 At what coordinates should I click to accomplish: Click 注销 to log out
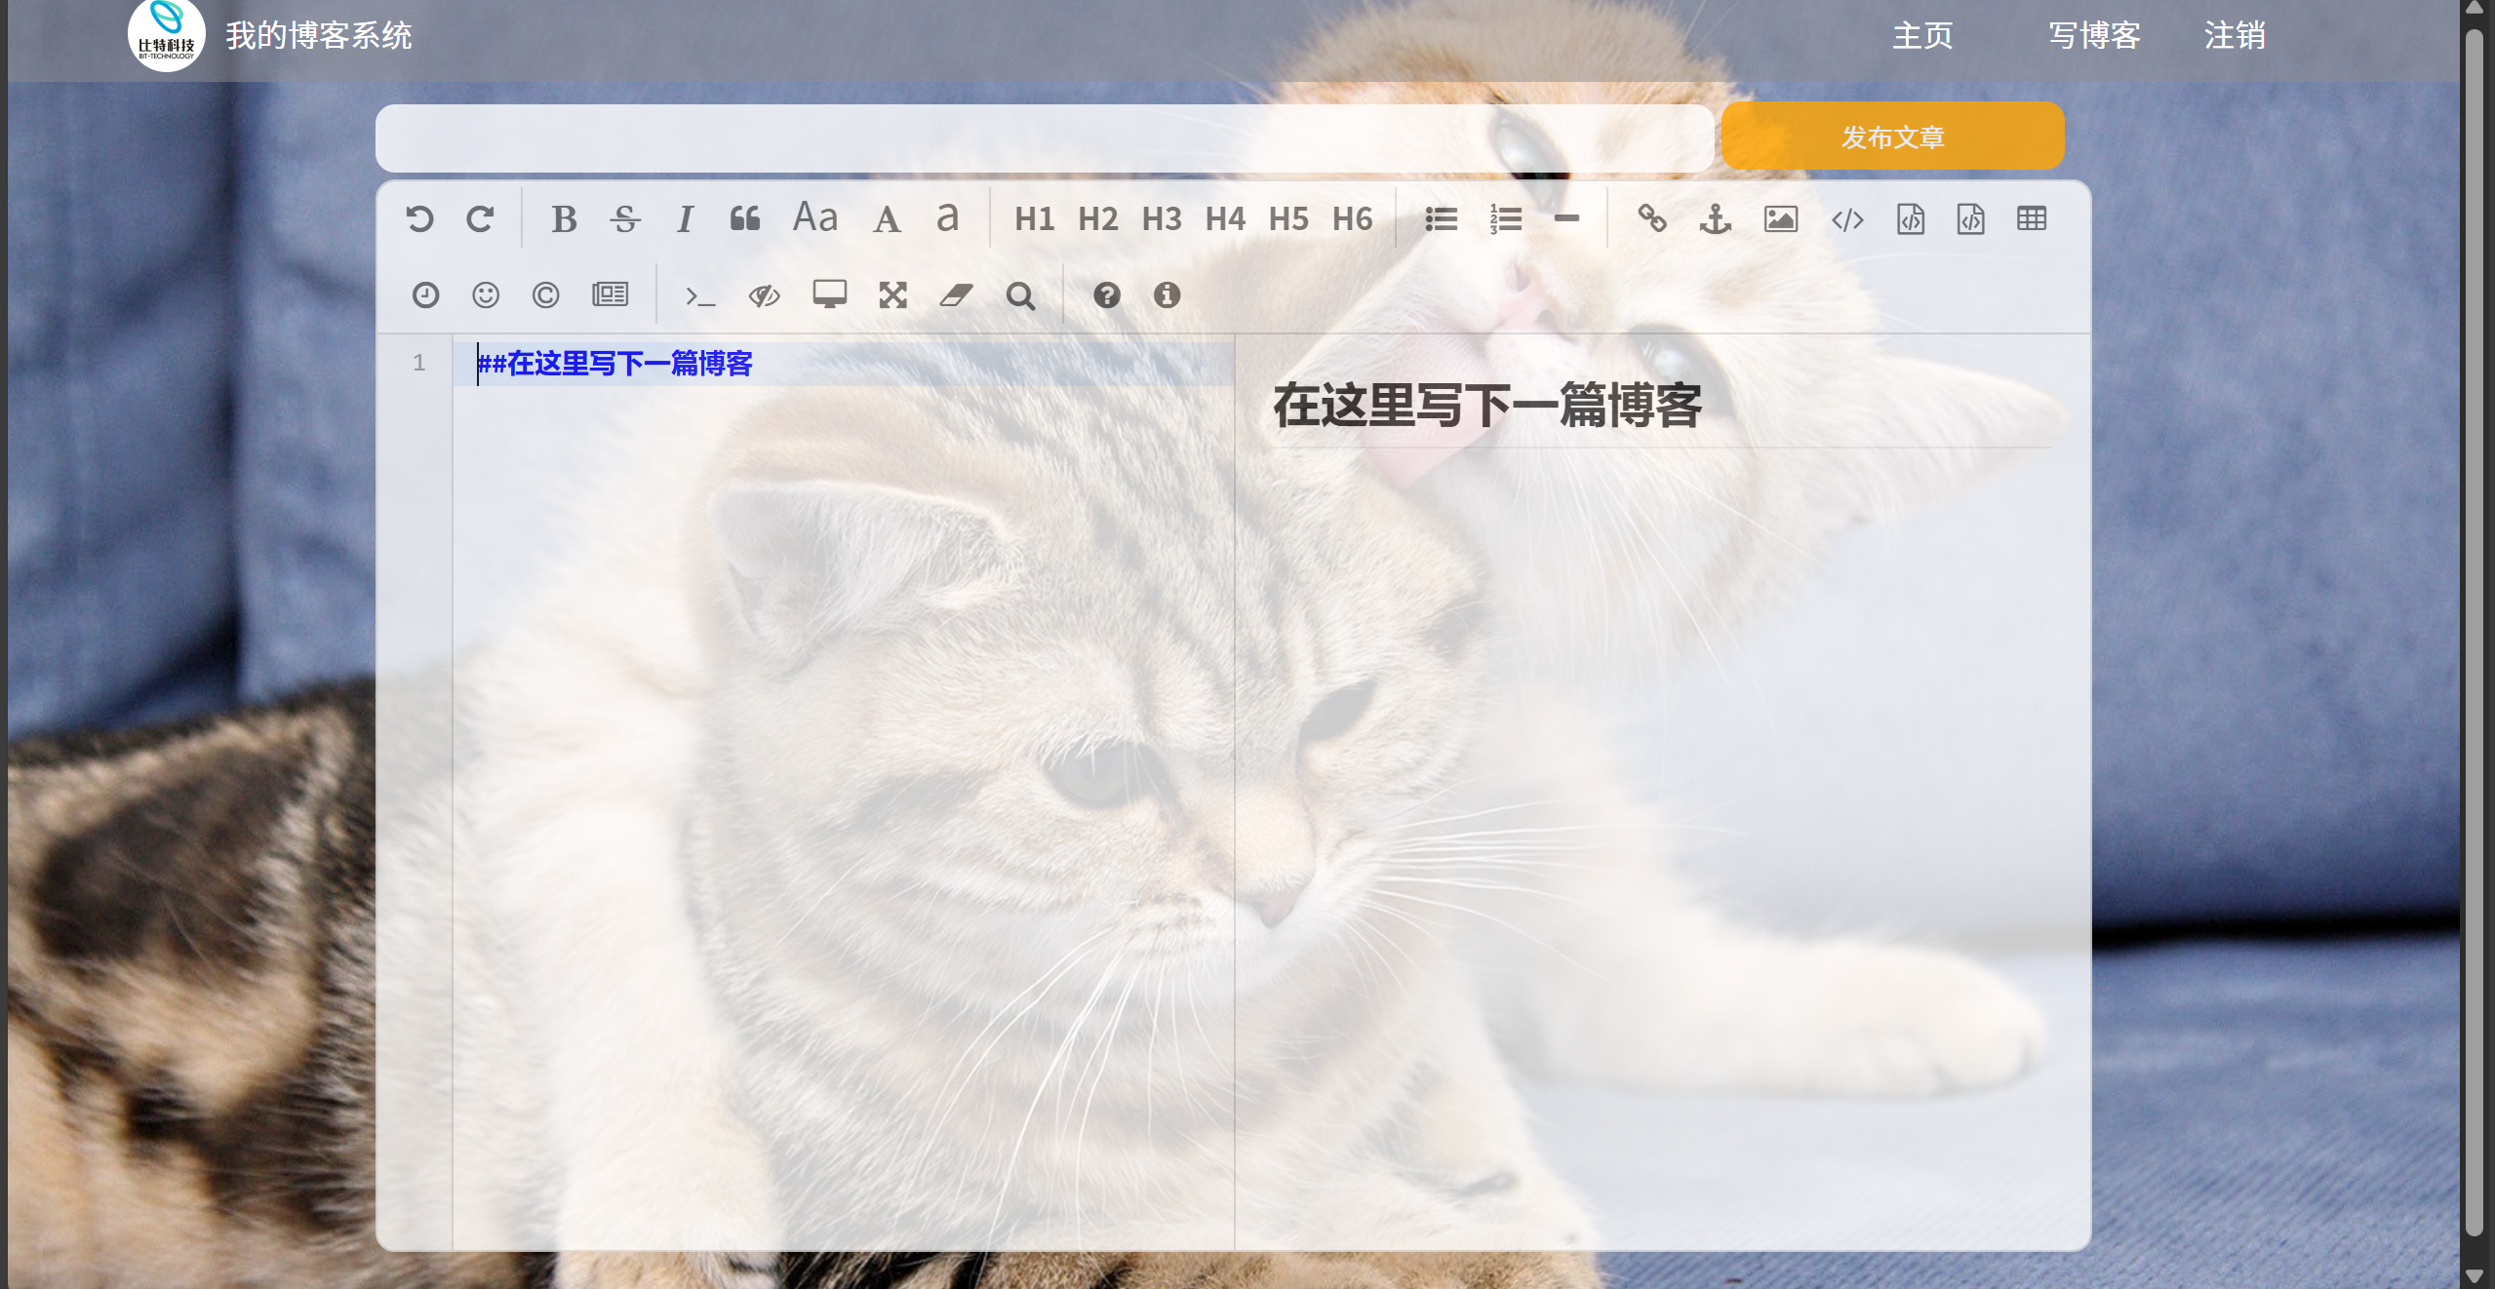point(2235,36)
